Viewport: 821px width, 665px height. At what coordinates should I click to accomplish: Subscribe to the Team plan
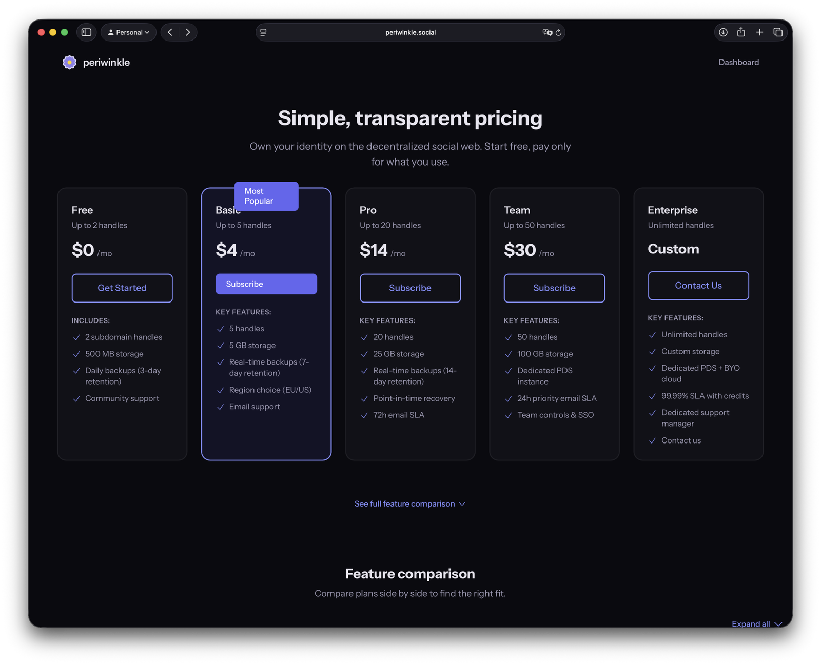pos(554,288)
